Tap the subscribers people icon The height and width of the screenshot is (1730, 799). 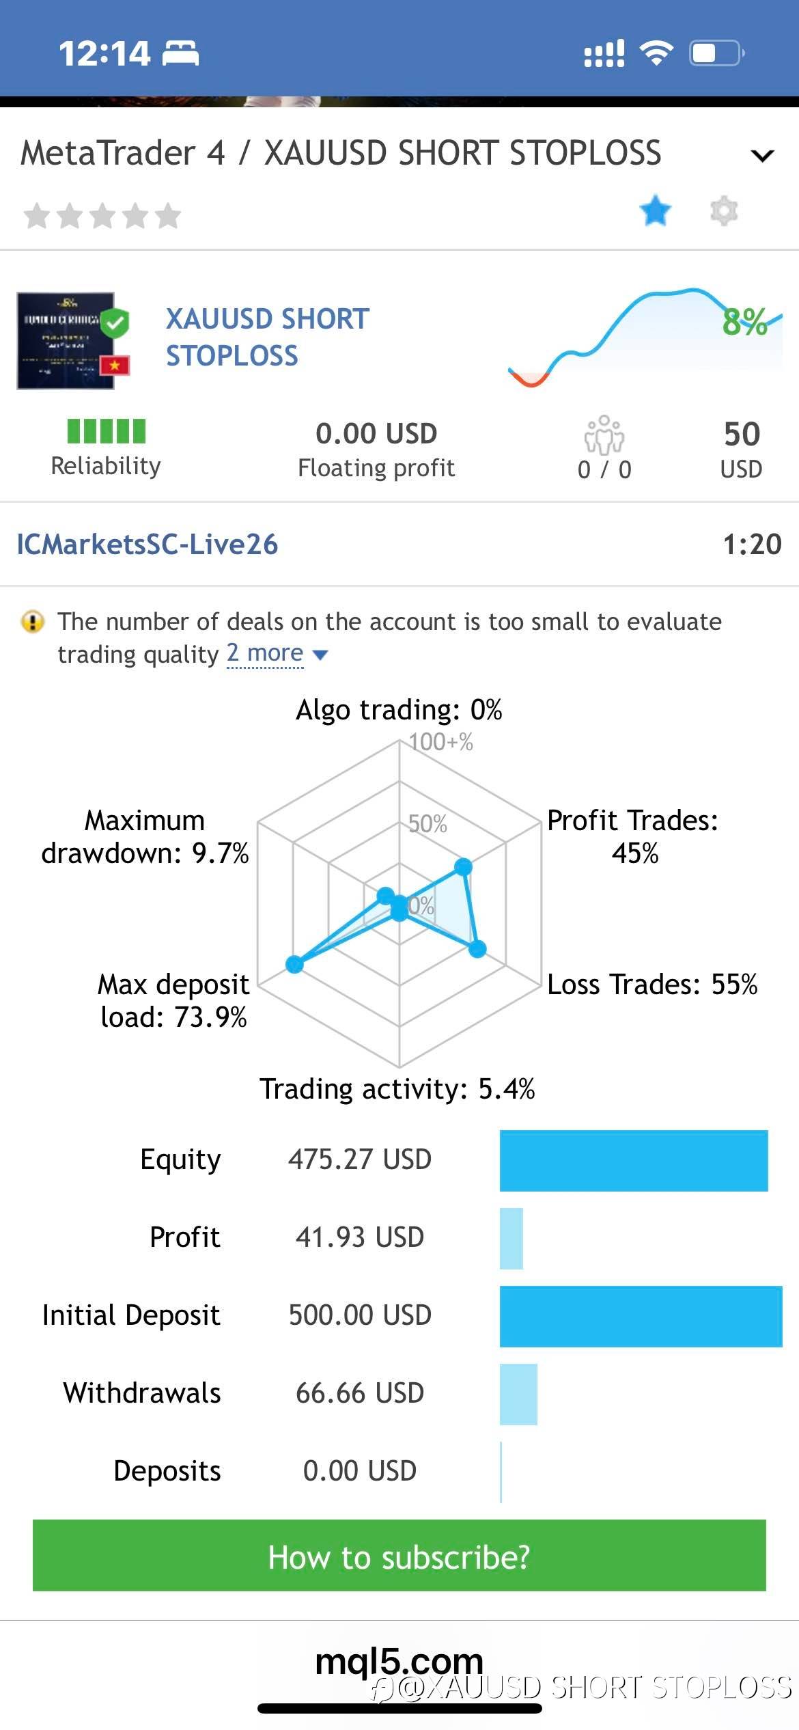click(x=604, y=435)
